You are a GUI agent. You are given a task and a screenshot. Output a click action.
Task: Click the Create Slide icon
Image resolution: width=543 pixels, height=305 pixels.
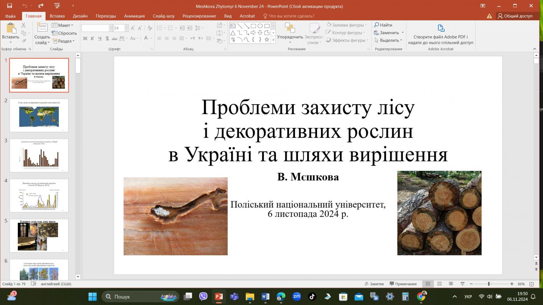pos(42,28)
